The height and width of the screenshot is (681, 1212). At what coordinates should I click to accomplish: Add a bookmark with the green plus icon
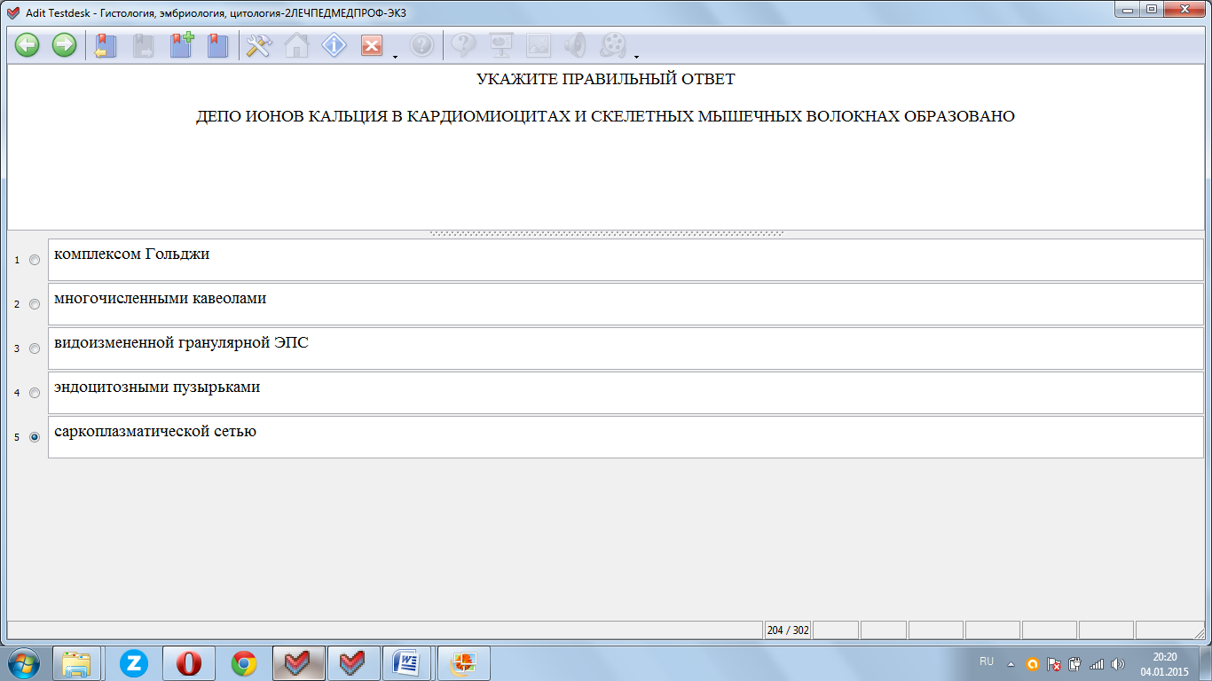[x=182, y=46]
